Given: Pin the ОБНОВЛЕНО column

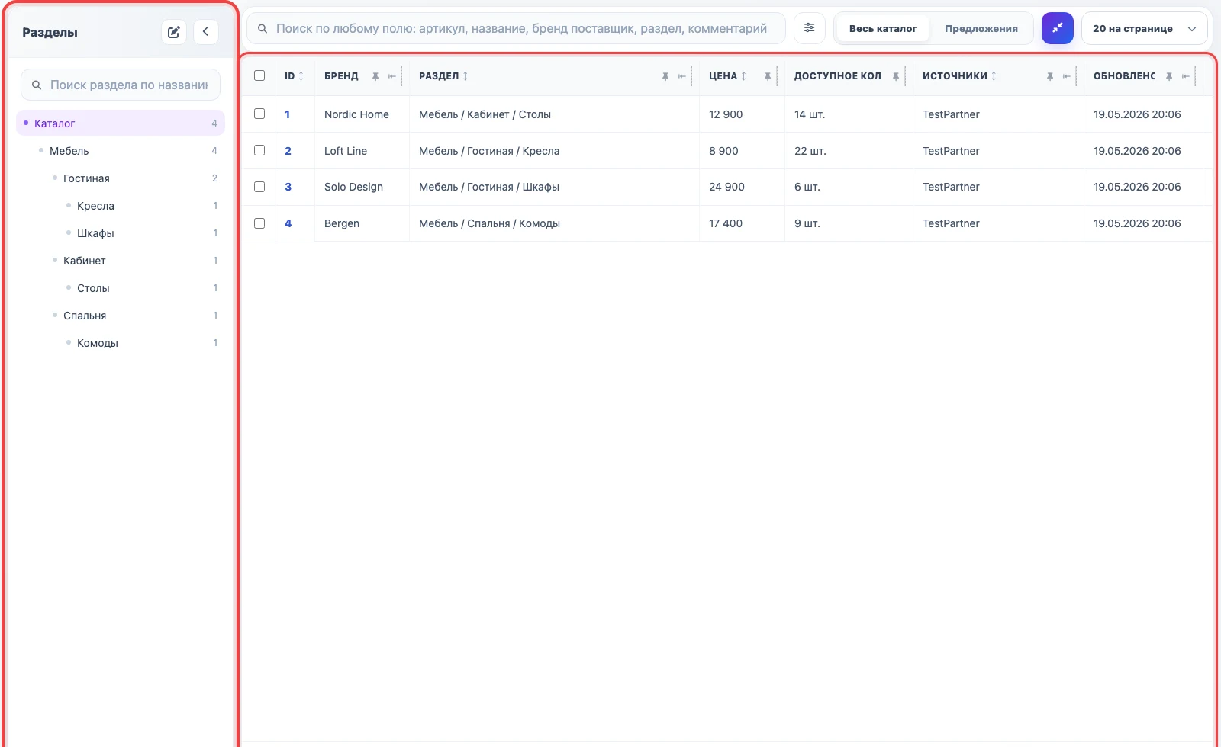Looking at the screenshot, I should pos(1169,76).
